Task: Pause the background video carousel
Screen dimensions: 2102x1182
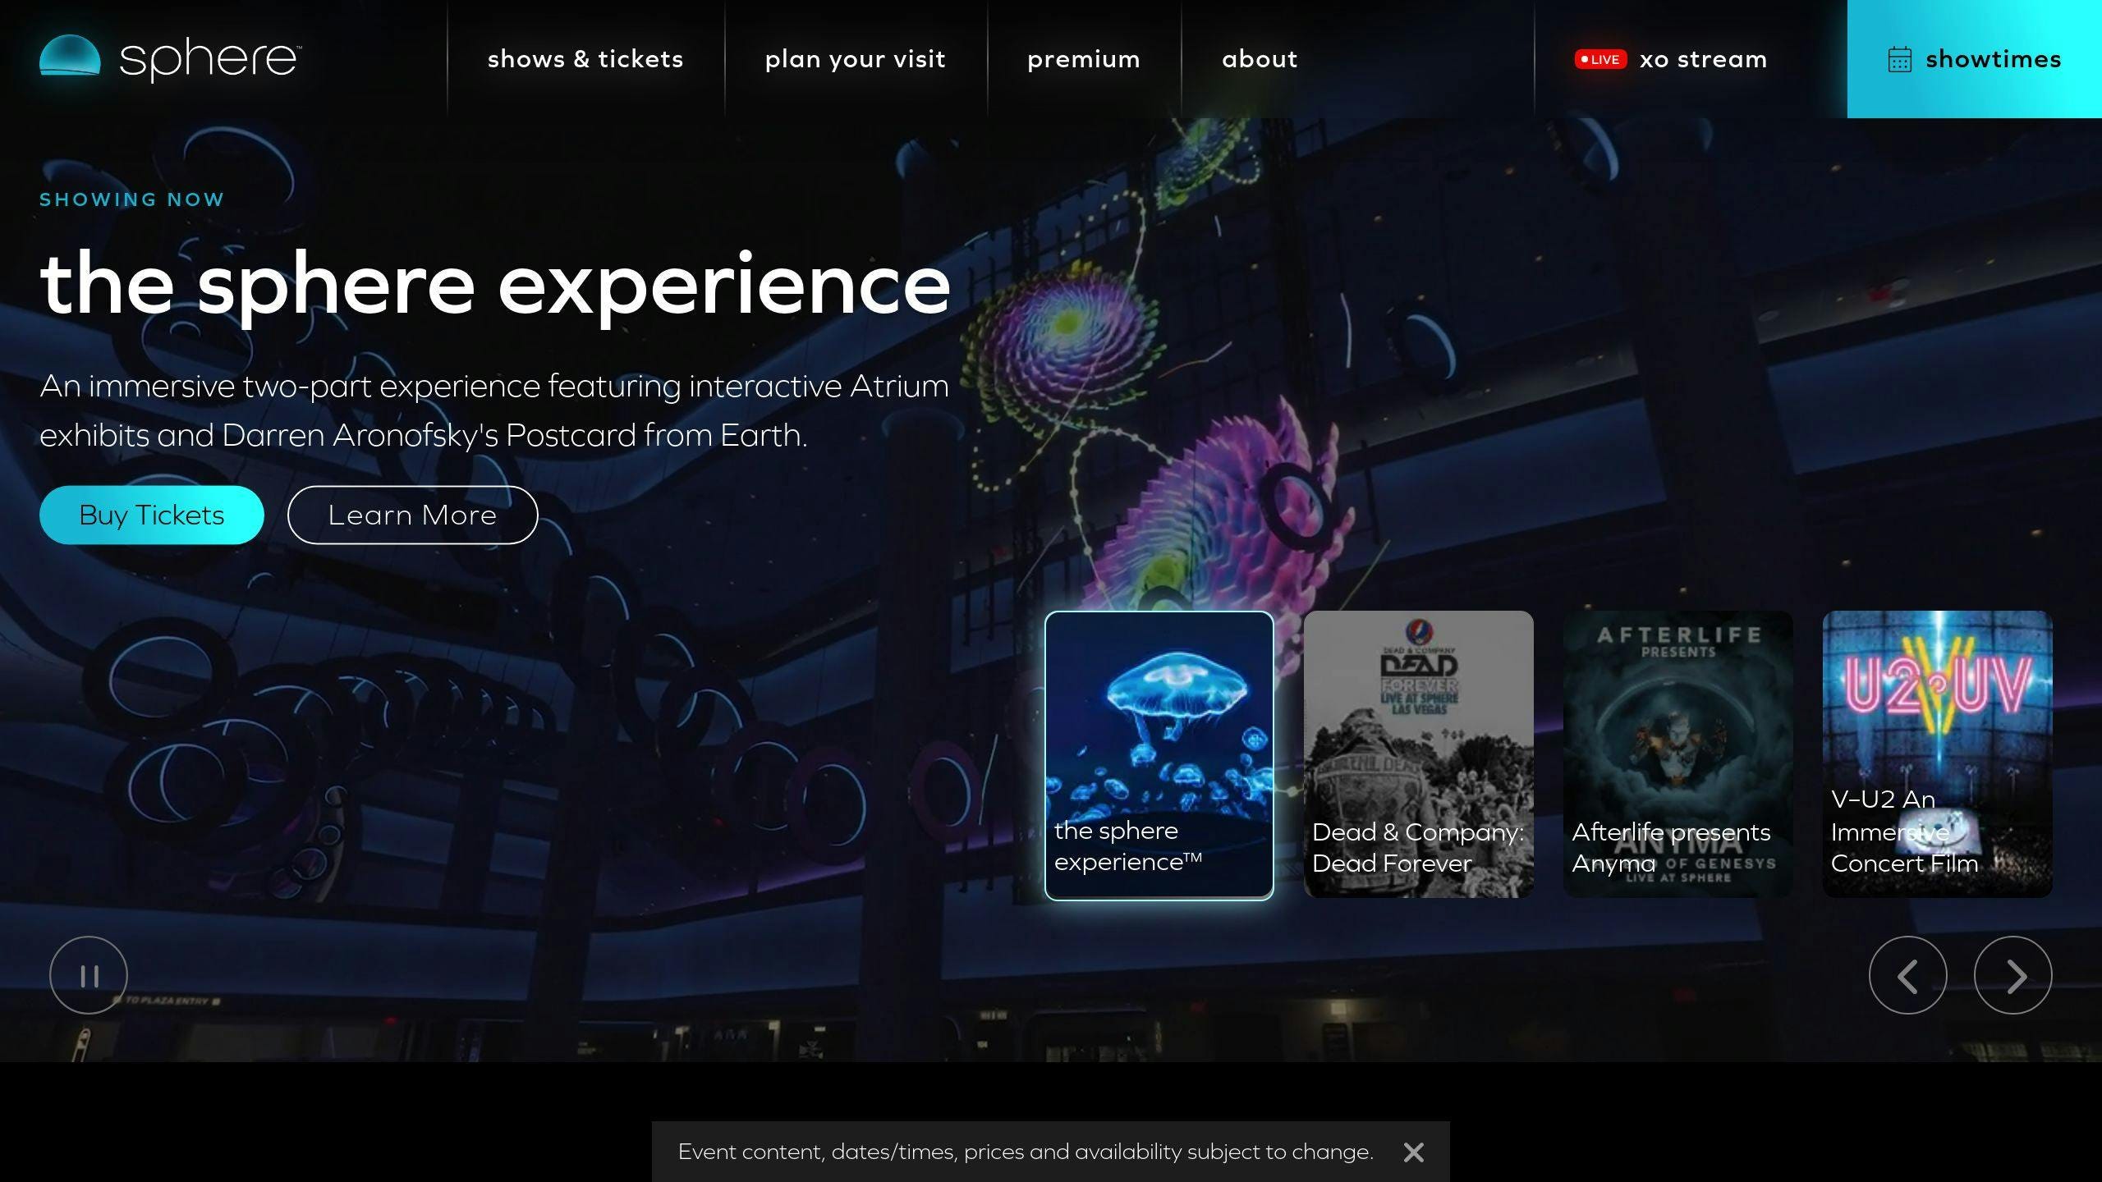Action: click(x=89, y=975)
